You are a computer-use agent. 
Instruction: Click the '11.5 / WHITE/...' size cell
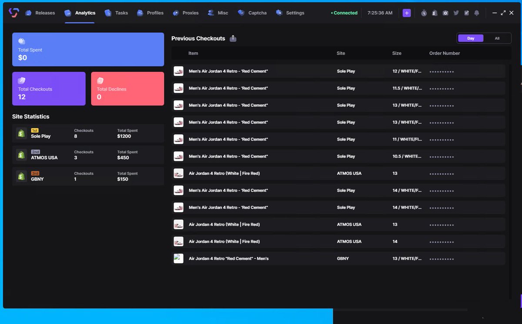point(407,88)
